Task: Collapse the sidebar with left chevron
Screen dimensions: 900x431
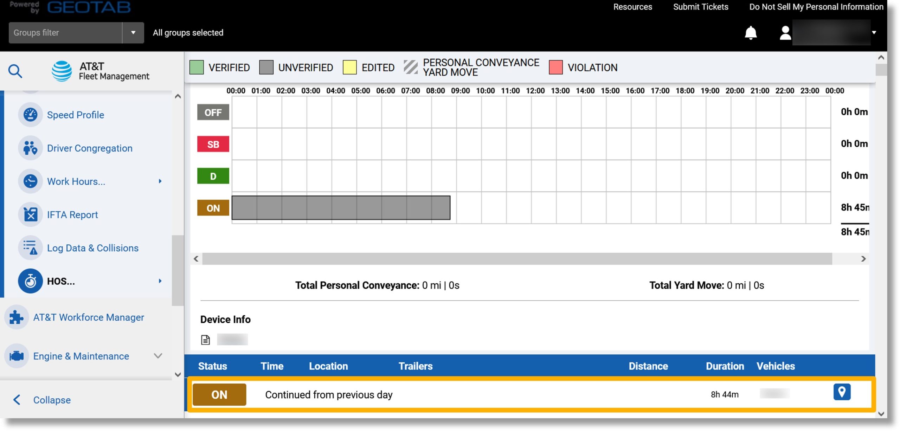Action: point(17,400)
